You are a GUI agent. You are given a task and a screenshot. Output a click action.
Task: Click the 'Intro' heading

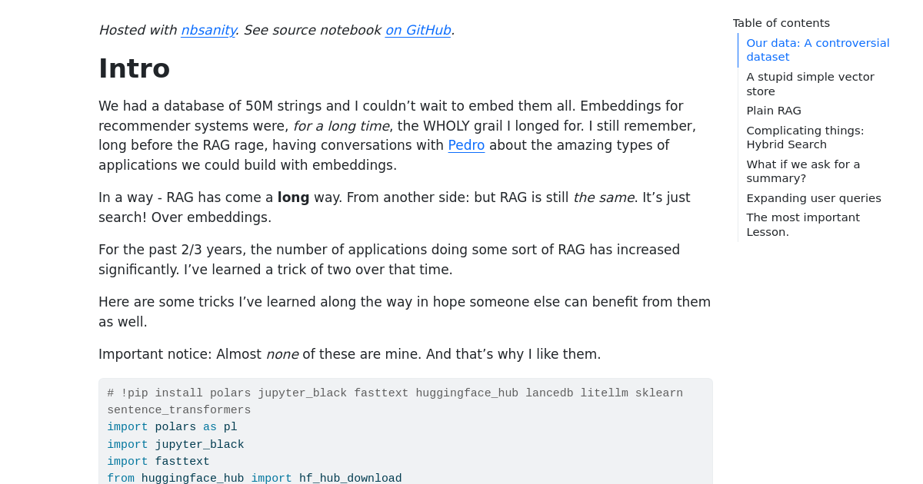135,68
